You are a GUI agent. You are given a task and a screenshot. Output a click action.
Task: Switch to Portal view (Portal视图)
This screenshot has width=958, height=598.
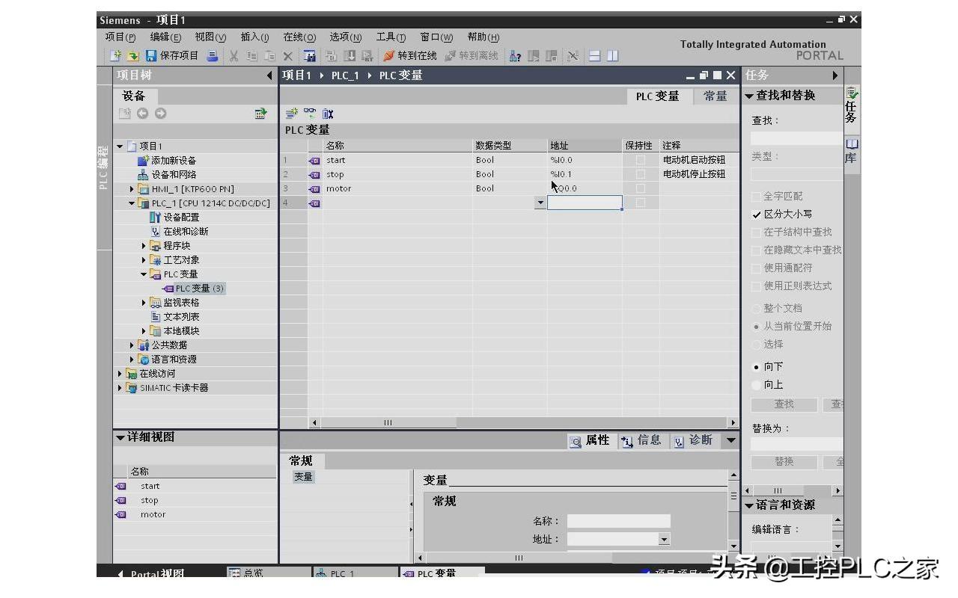pyautogui.click(x=150, y=573)
